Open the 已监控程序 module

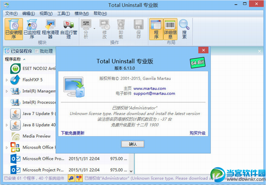click(32, 29)
